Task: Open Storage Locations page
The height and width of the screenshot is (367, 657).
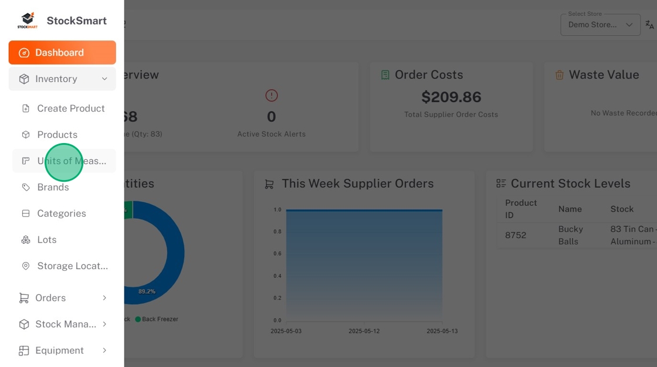Action: click(64, 266)
